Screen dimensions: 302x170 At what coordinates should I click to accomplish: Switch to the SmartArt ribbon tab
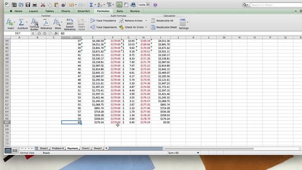point(84,11)
